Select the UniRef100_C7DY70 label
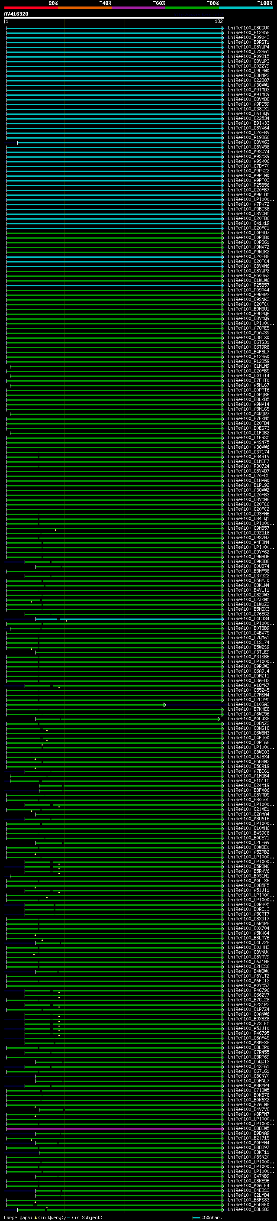Image resolution: width=277 pixels, height=1221 pixels. click(248, 166)
